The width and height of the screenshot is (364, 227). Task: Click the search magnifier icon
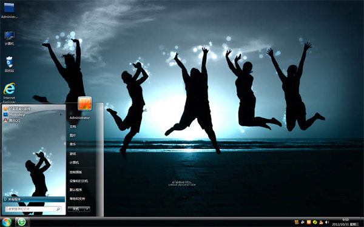click(58, 209)
